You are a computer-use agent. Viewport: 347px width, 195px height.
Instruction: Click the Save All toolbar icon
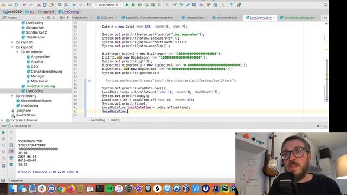[10, 5]
